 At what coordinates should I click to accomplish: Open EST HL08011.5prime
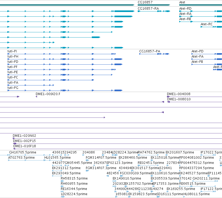click(x=196, y=194)
